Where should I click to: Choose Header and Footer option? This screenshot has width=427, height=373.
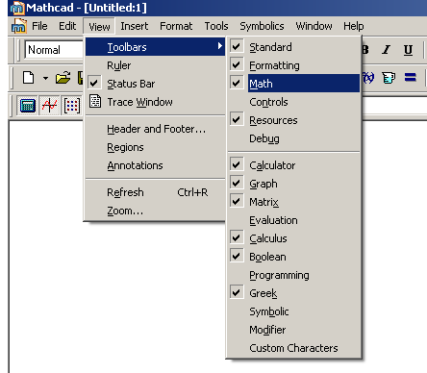click(155, 129)
